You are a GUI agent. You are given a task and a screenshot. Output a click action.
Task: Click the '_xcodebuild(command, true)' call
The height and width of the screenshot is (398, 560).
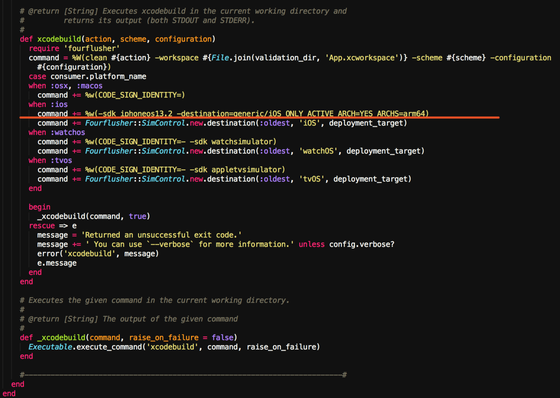94,216
